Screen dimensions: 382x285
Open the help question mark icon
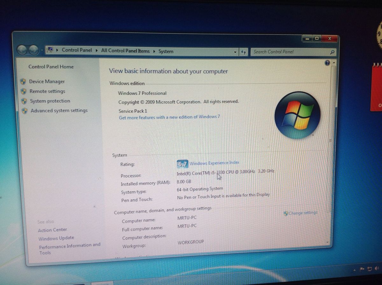click(x=327, y=63)
